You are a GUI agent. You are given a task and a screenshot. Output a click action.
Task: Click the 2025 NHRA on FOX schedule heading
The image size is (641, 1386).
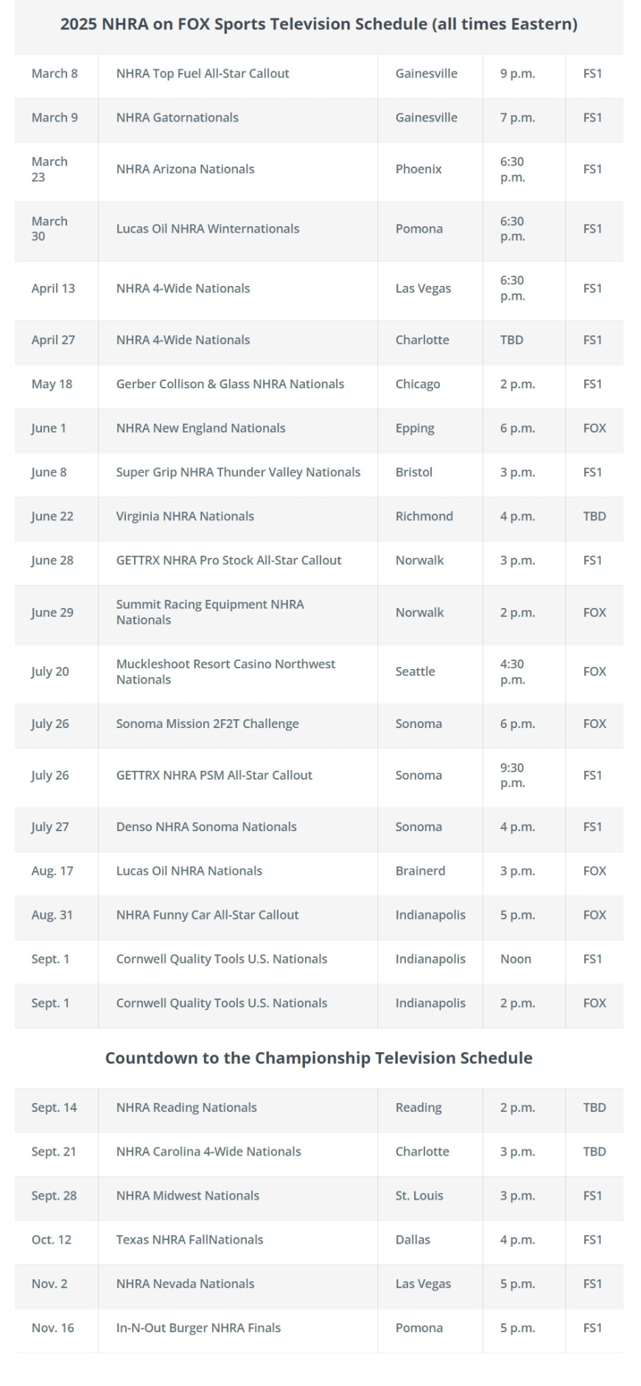point(318,24)
